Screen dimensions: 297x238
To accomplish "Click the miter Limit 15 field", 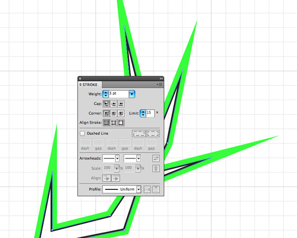I will pos(150,113).
